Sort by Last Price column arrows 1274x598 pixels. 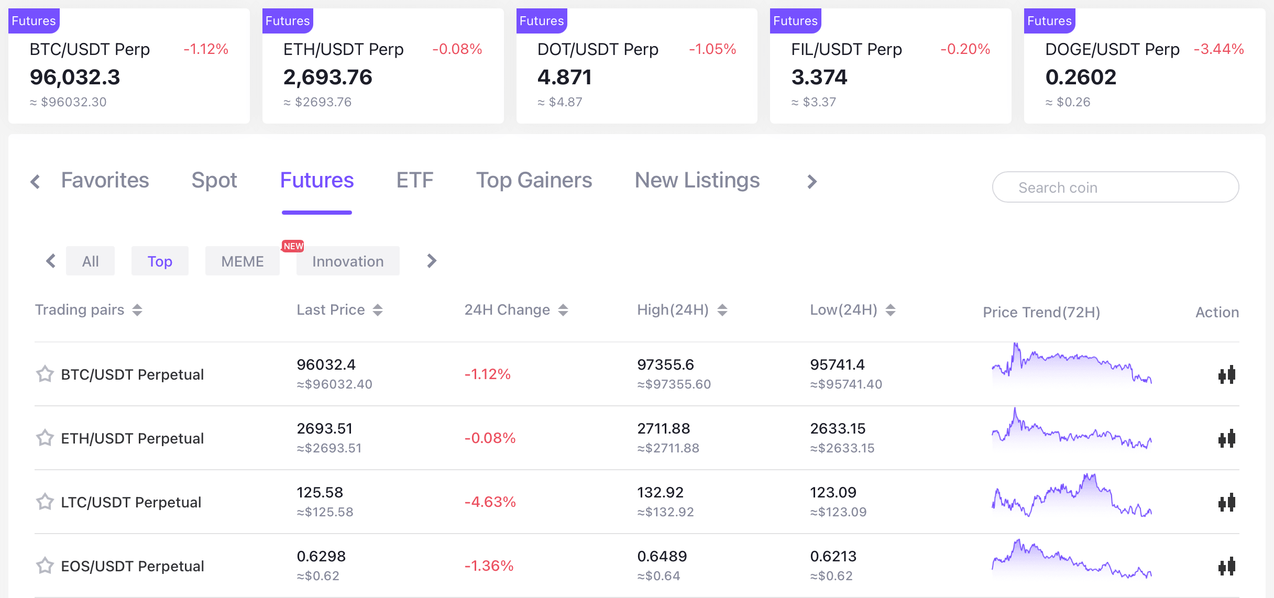[378, 310]
